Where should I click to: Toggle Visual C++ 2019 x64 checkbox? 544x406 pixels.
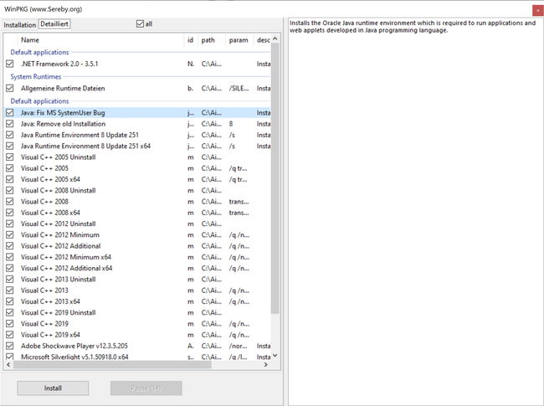click(10, 335)
